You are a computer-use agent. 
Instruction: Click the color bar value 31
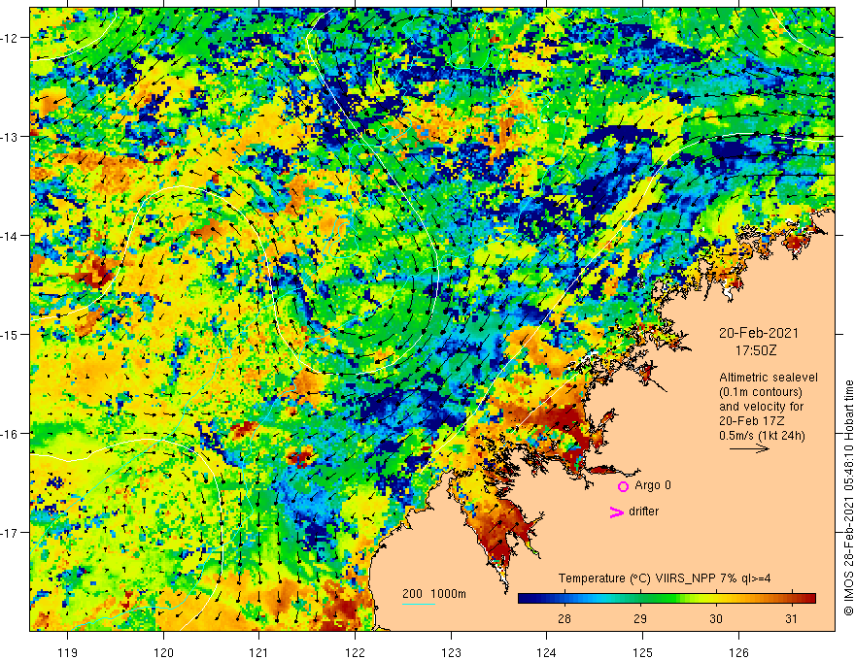[791, 618]
